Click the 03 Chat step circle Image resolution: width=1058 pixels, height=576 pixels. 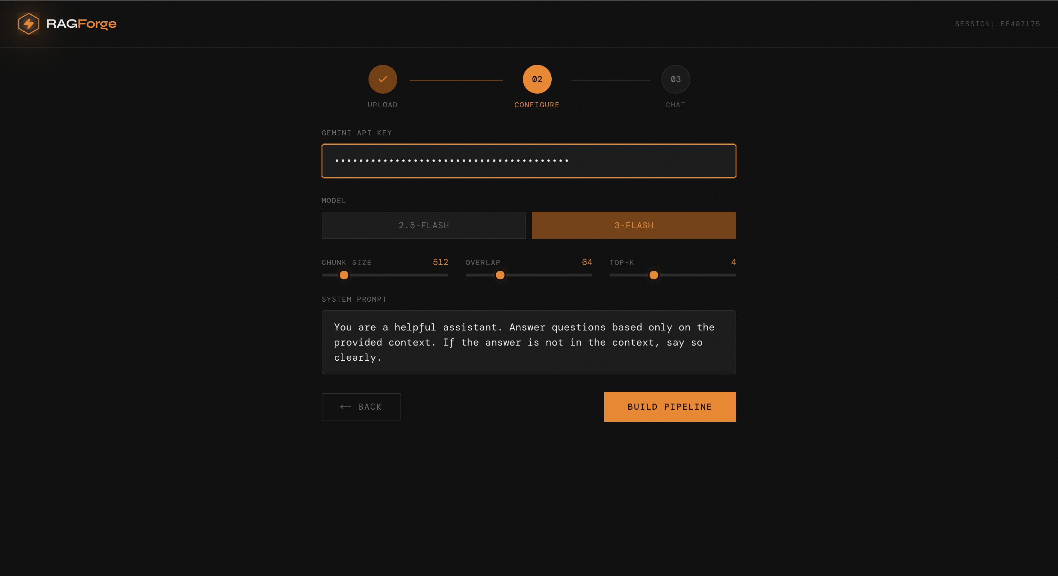click(675, 79)
